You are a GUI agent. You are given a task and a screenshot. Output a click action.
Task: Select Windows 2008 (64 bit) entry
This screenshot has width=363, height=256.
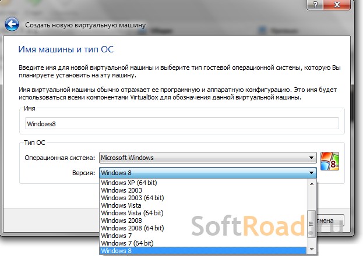coord(203,228)
